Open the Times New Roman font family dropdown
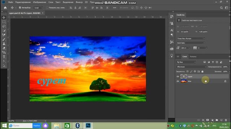This screenshot has height=129, width=231. [x=191, y=38]
